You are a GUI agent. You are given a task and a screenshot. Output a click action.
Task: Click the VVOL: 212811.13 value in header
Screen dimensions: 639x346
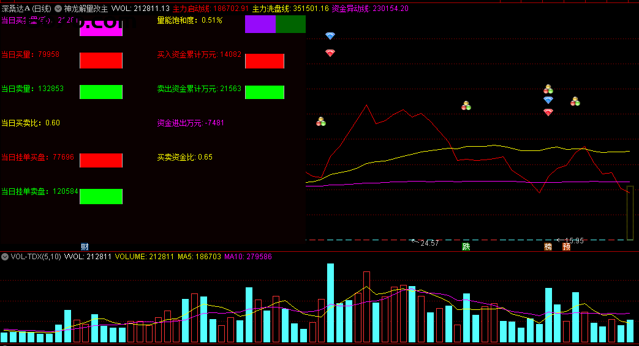point(140,9)
